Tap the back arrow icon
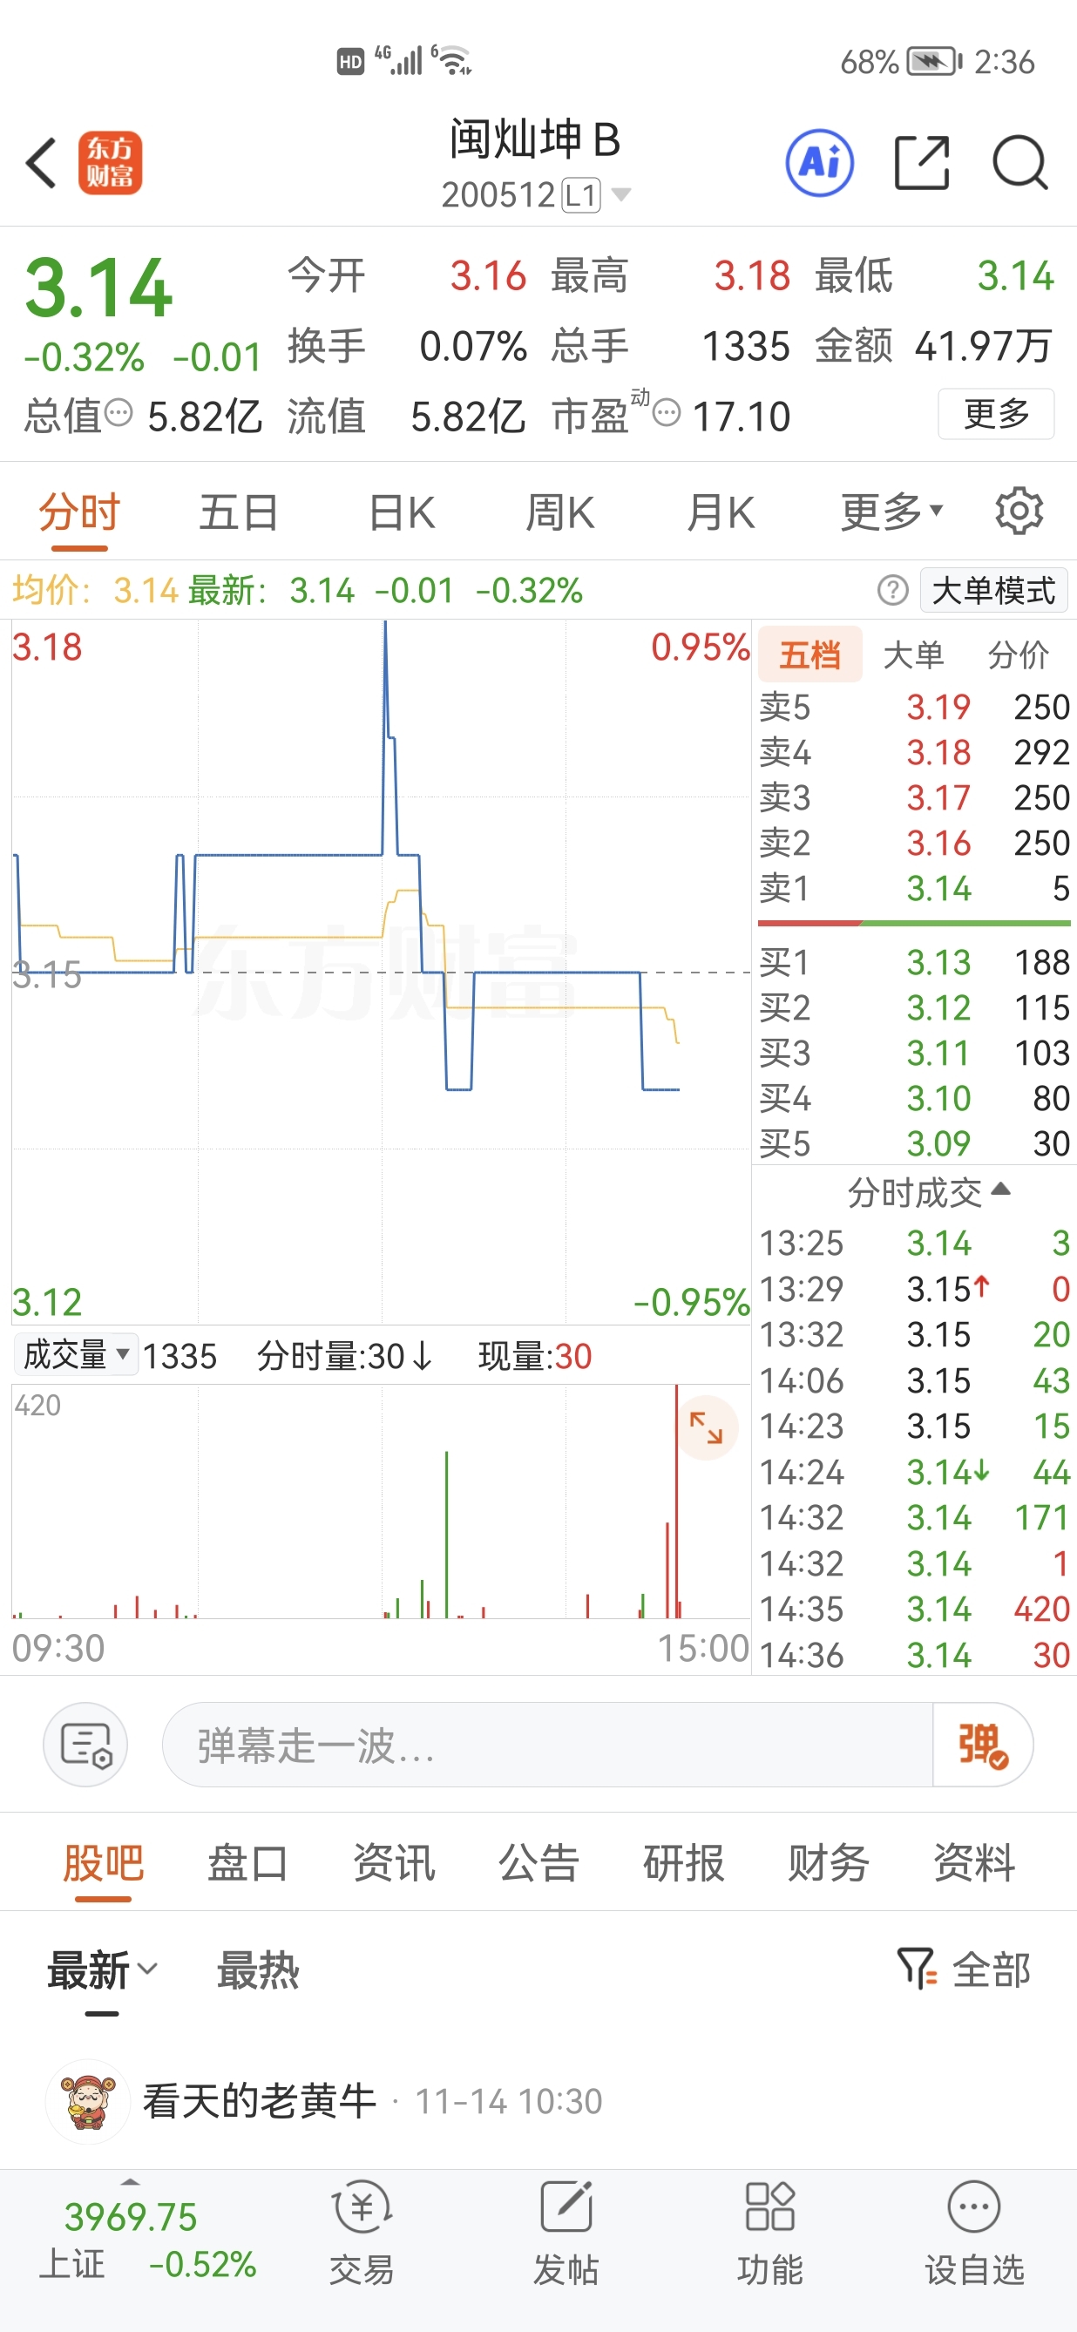Viewport: 1077px width, 2332px height. [x=42, y=164]
